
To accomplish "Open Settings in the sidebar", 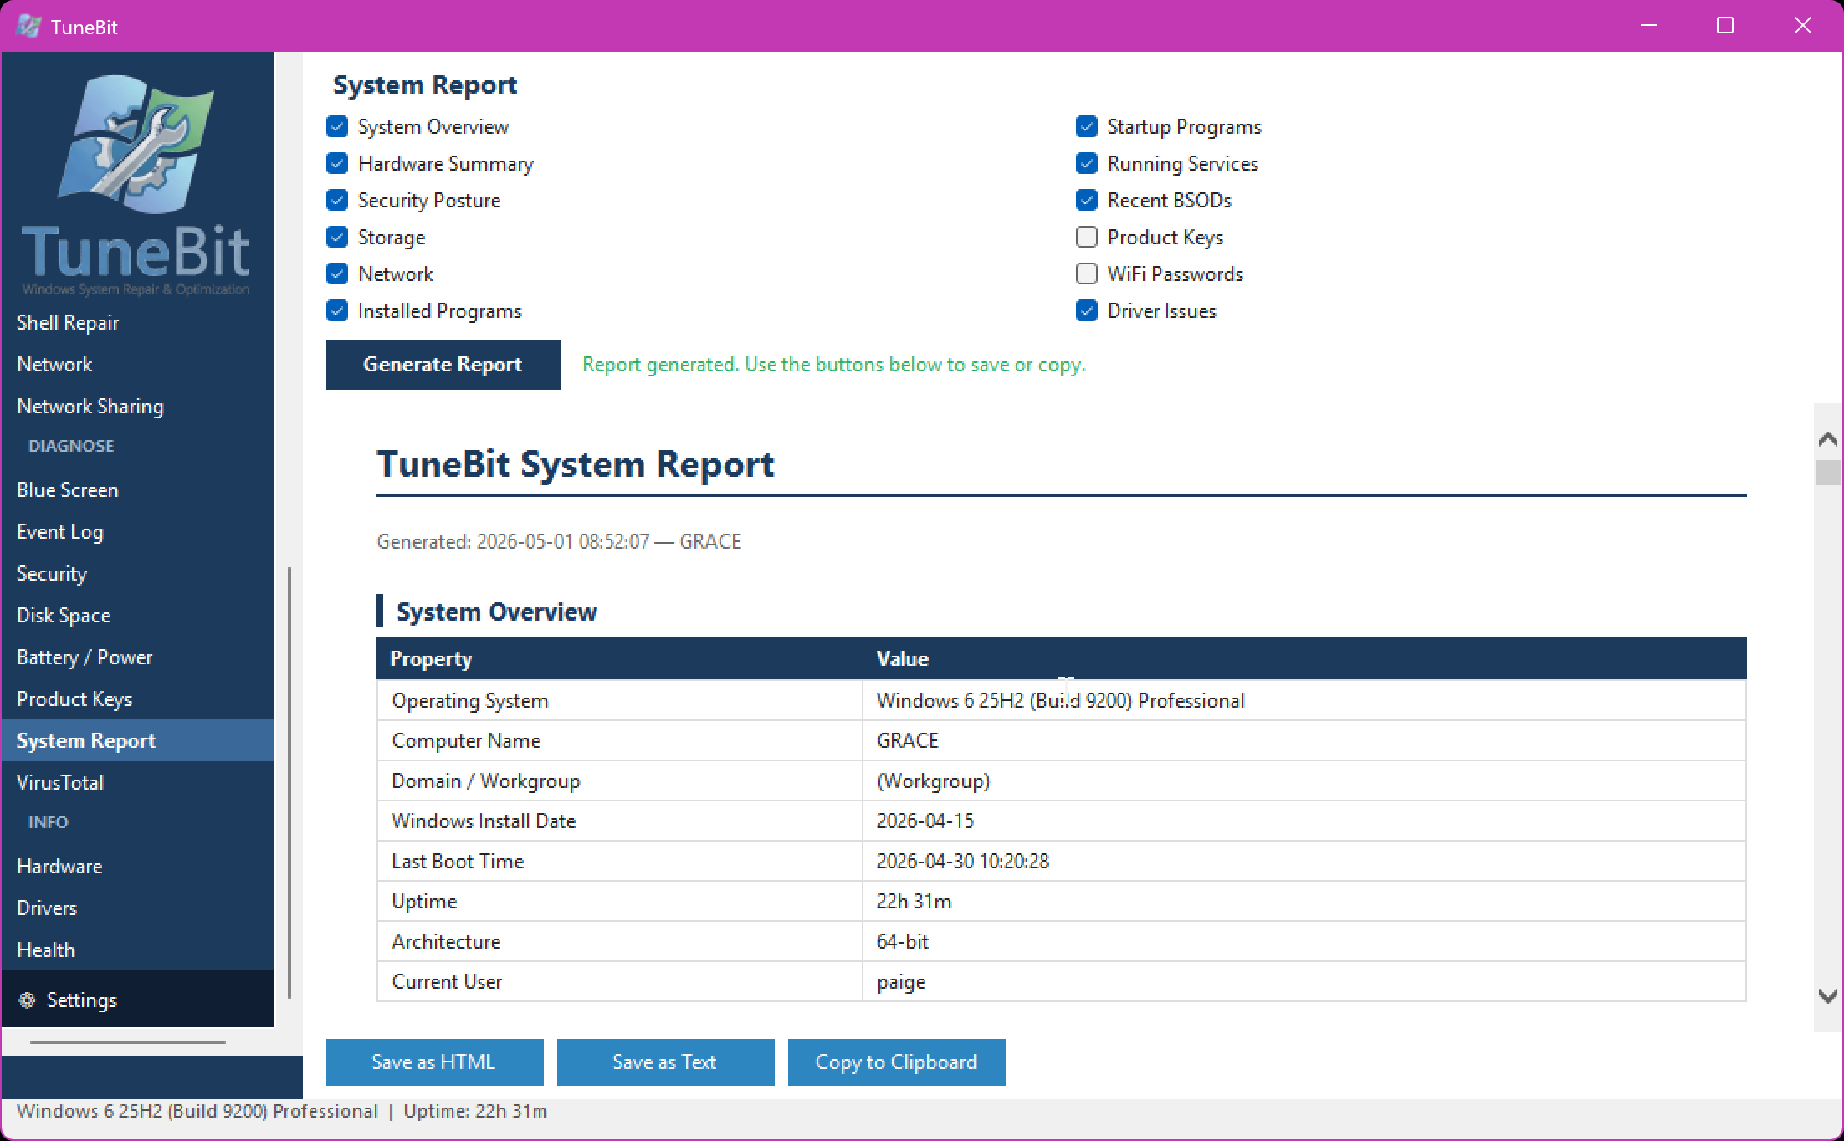I will point(138,1000).
